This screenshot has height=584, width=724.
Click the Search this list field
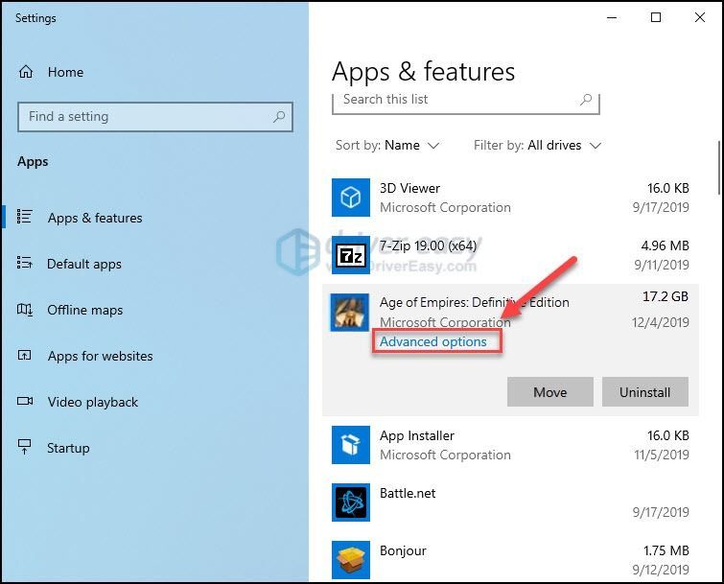click(465, 103)
